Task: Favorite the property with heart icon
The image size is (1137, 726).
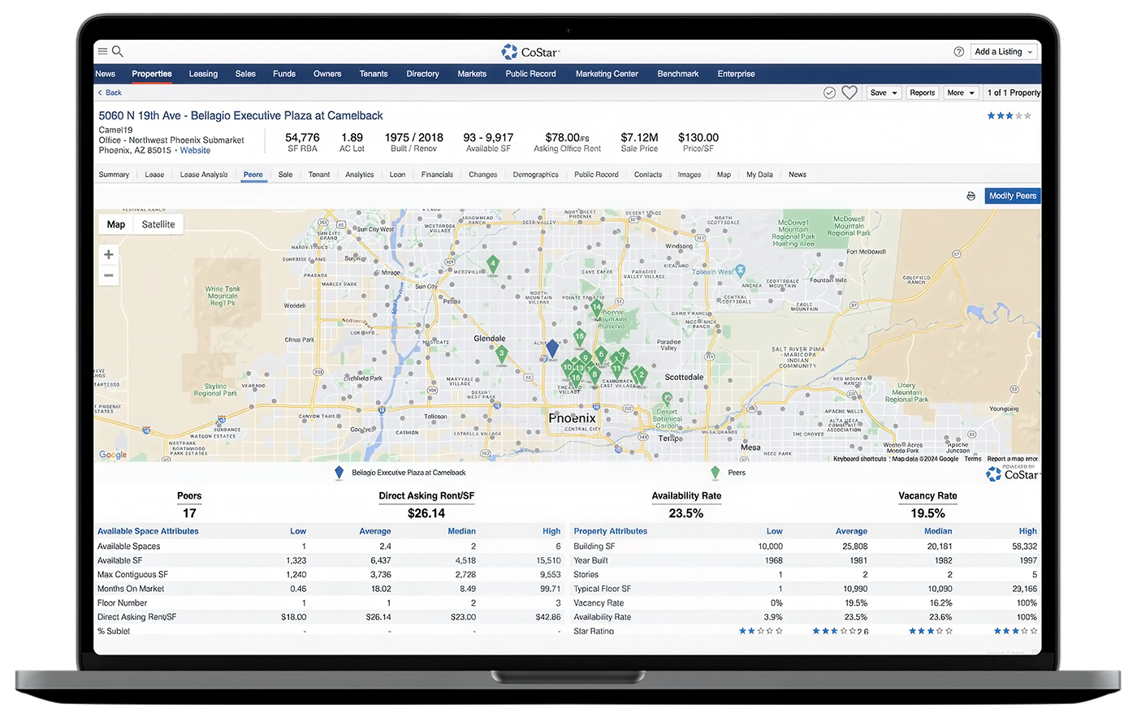Action: coord(850,93)
